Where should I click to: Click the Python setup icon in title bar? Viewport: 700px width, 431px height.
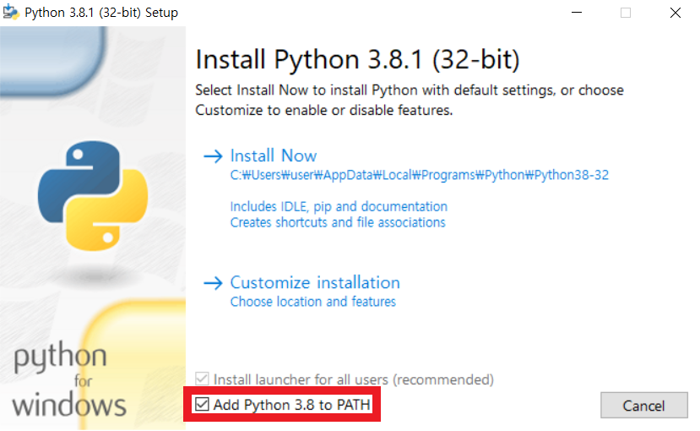coord(10,12)
